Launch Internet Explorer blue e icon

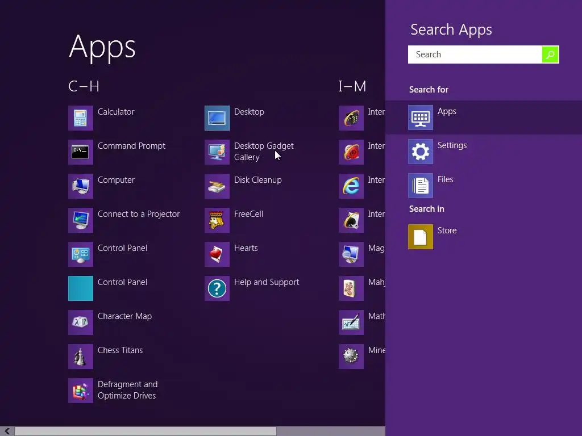[x=351, y=186]
